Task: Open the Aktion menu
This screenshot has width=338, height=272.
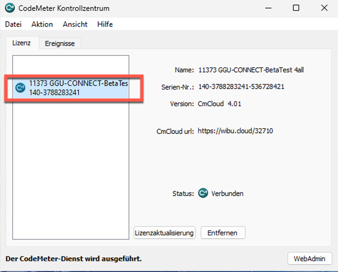Action: (x=42, y=24)
